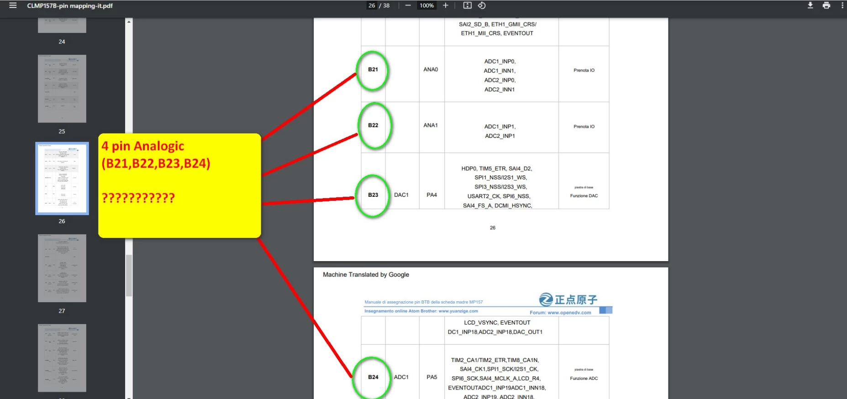Rotate the document counterclockwise
The height and width of the screenshot is (399, 847).
(x=482, y=5)
